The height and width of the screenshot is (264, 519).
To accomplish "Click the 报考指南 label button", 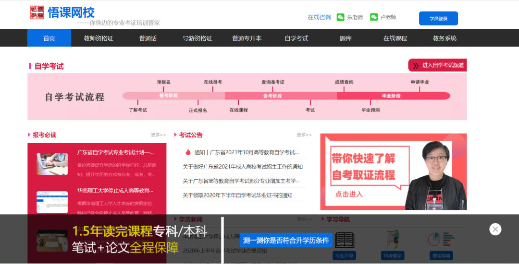I will click(441, 256).
